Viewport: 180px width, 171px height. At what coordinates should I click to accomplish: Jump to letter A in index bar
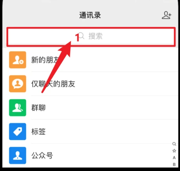coord(174,158)
